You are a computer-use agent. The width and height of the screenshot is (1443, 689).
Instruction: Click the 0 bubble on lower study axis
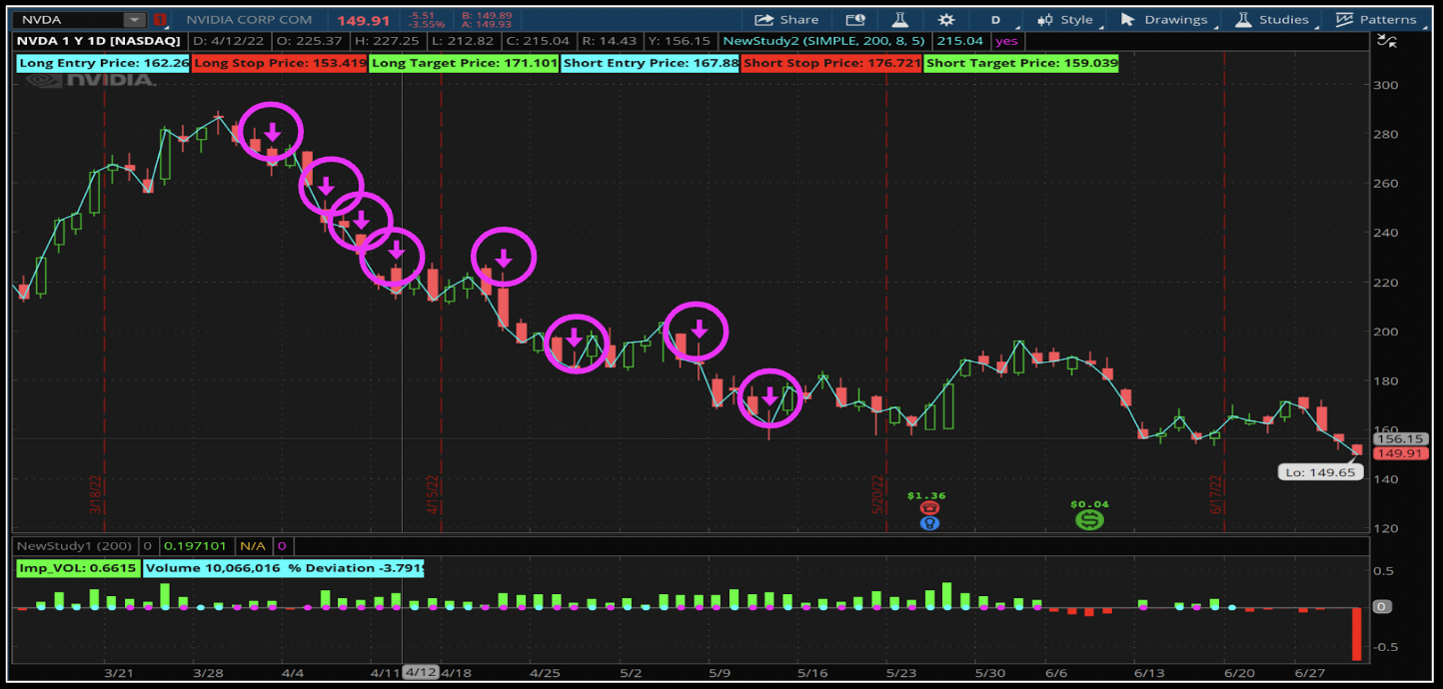[x=1380, y=606]
